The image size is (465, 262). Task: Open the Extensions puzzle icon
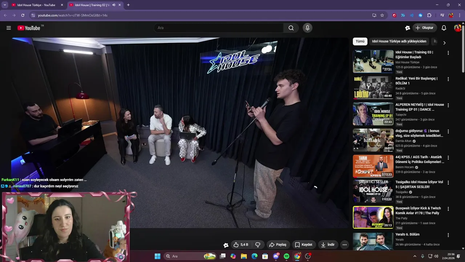429,15
